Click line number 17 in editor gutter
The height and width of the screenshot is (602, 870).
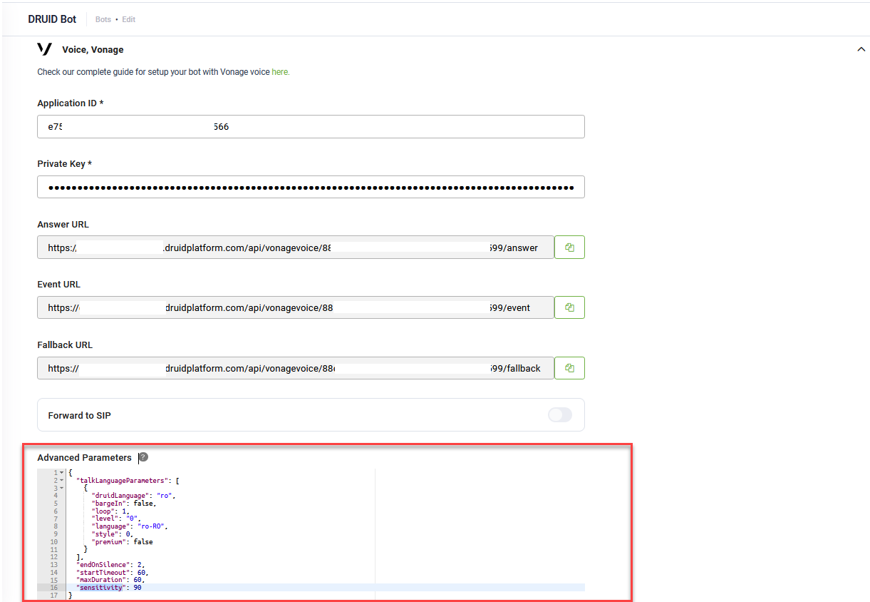(53, 595)
